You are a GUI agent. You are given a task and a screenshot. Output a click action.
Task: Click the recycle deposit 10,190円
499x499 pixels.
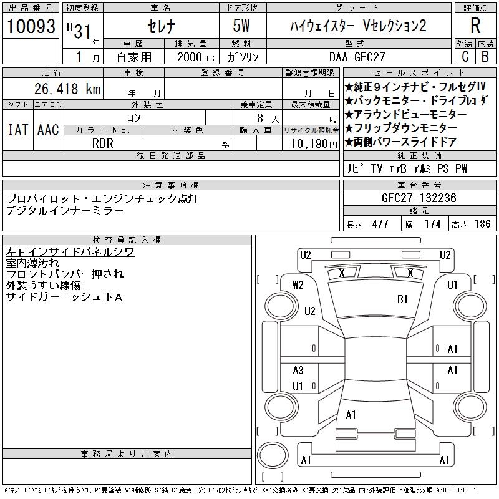click(x=314, y=144)
